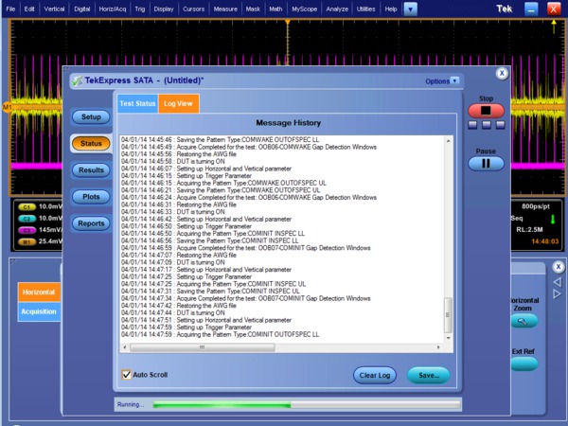Viewport: 568px width, 426px height.
Task: Open the Results section
Action: (91, 170)
